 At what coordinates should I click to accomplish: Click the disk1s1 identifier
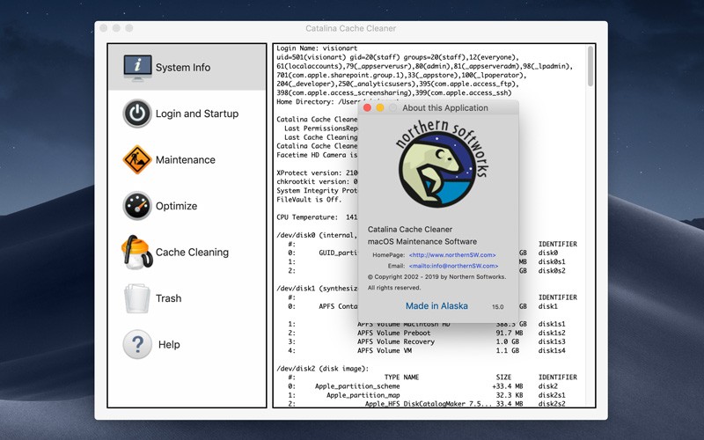point(552,324)
